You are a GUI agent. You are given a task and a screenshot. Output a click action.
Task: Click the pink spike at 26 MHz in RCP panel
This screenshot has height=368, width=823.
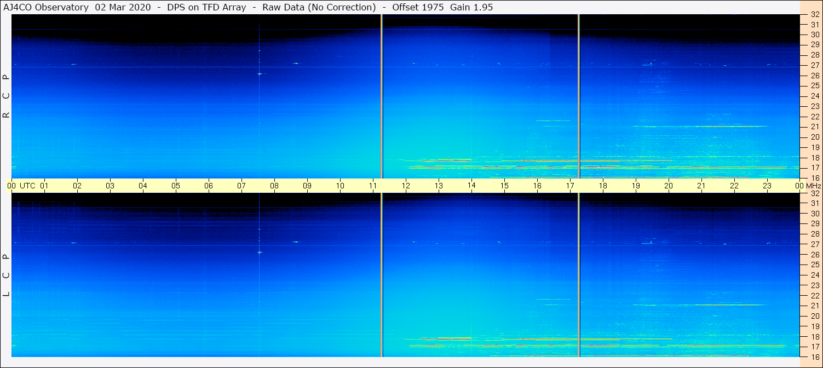(260, 73)
